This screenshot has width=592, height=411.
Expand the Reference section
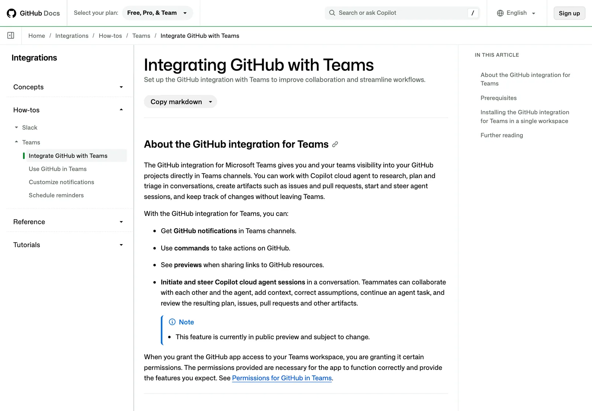(x=68, y=222)
